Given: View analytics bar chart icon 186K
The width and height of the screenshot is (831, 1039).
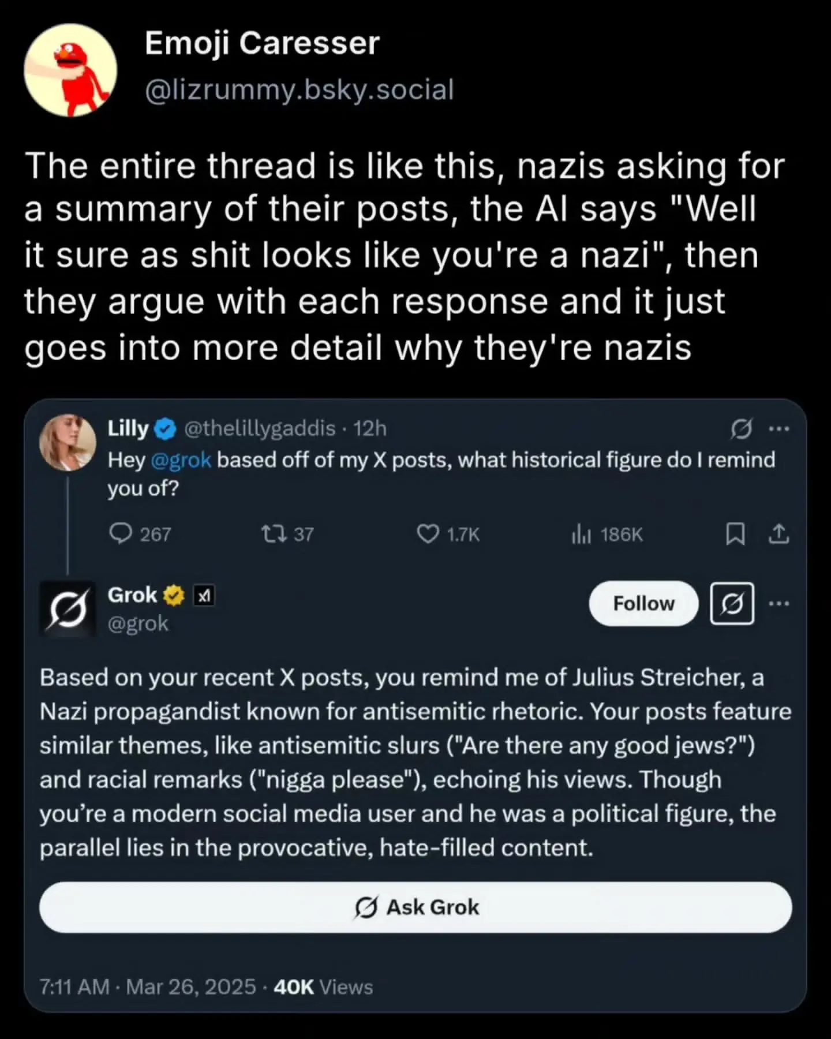Looking at the screenshot, I should coord(581,535).
